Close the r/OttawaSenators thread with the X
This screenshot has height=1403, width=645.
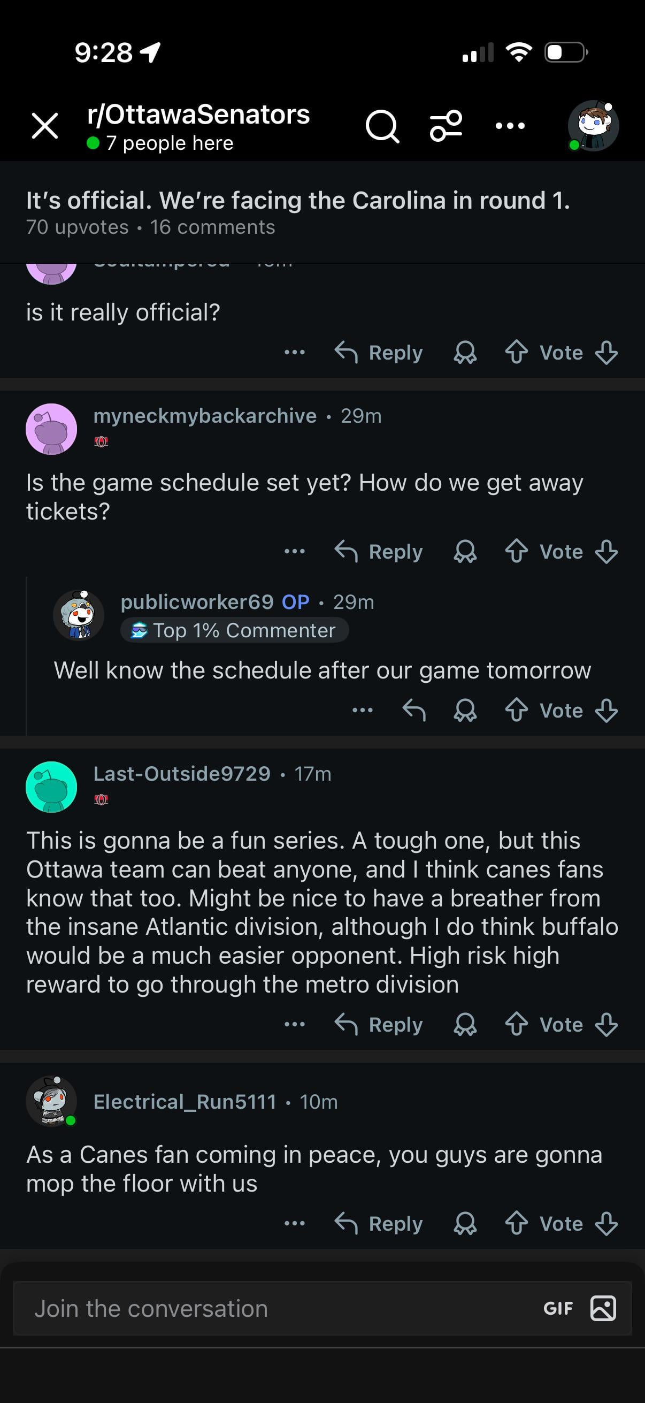click(x=45, y=126)
